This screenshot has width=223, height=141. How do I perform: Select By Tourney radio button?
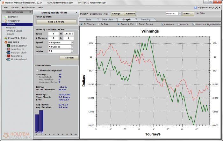tap(82, 24)
